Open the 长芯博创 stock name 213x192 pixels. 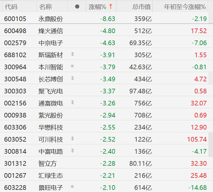pyautogui.click(x=51, y=79)
